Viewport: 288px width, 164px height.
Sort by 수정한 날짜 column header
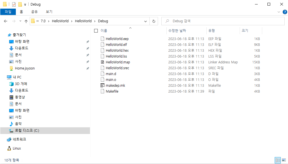coord(177,31)
